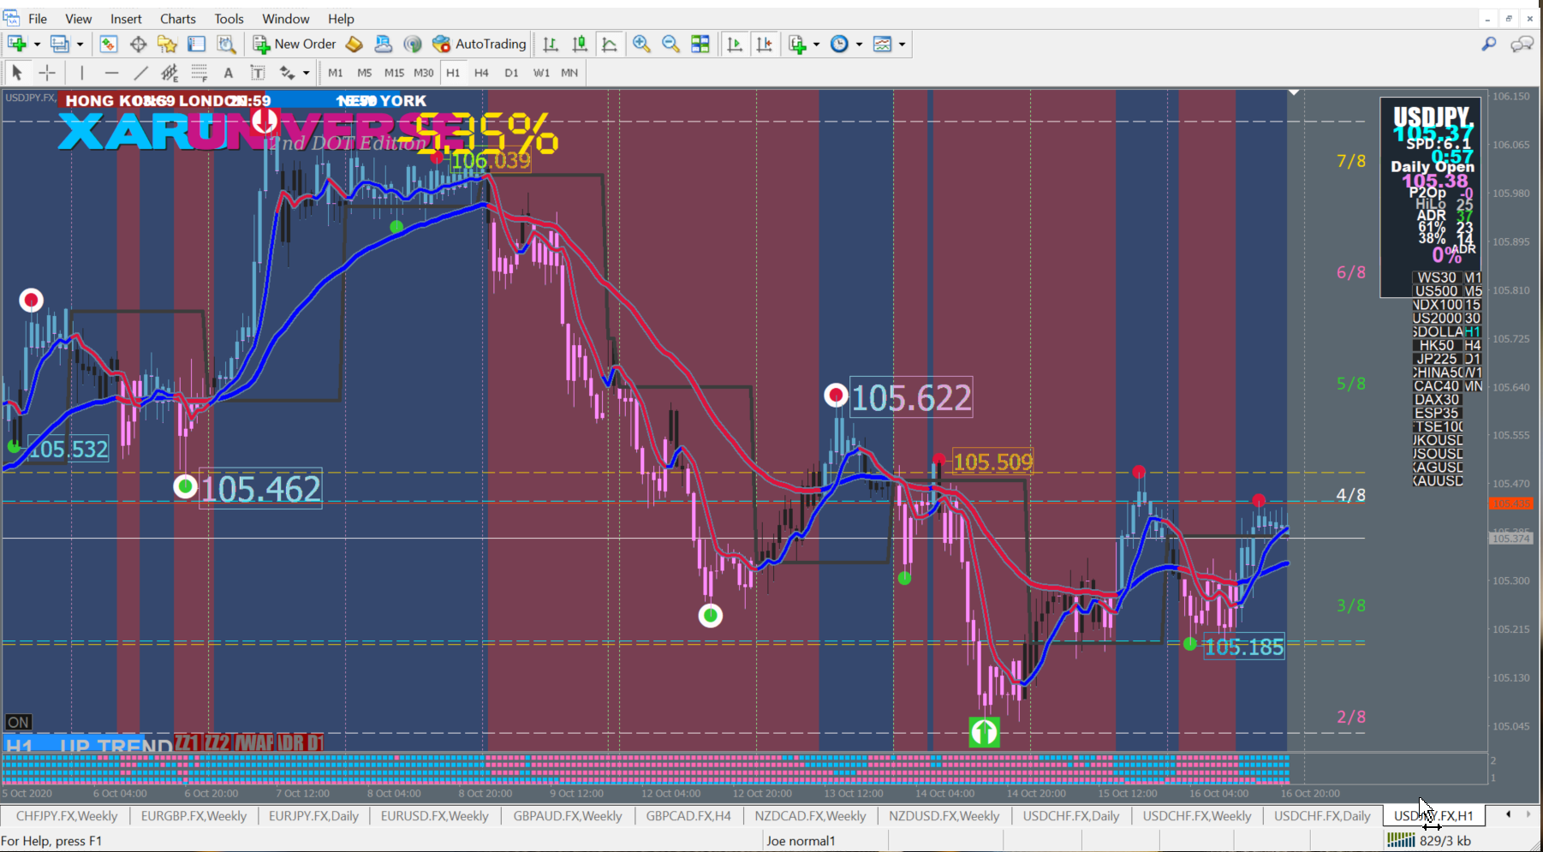This screenshot has height=852, width=1543.
Task: Select D1 timeframe in toolbar
Action: [x=511, y=73]
